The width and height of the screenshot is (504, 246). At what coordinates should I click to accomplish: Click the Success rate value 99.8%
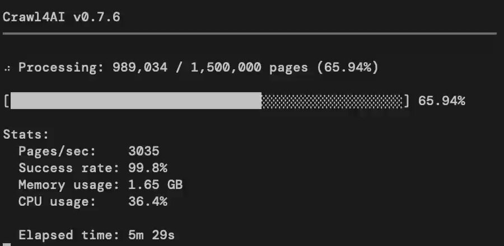click(x=147, y=168)
